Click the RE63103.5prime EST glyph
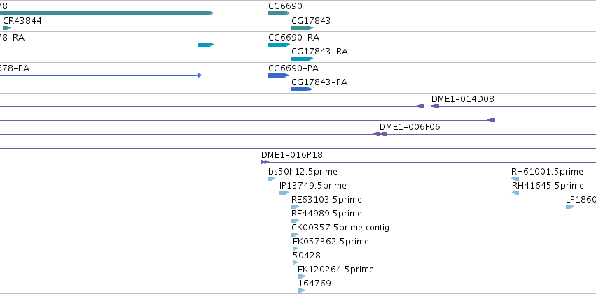Screen dimensions: 596x294 (x=296, y=207)
